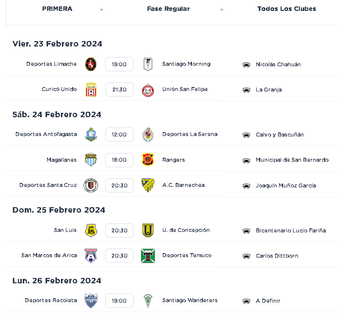This screenshot has height=313, width=338.
Task: Click the Santiago Wanderers logo
Action: [x=148, y=301]
